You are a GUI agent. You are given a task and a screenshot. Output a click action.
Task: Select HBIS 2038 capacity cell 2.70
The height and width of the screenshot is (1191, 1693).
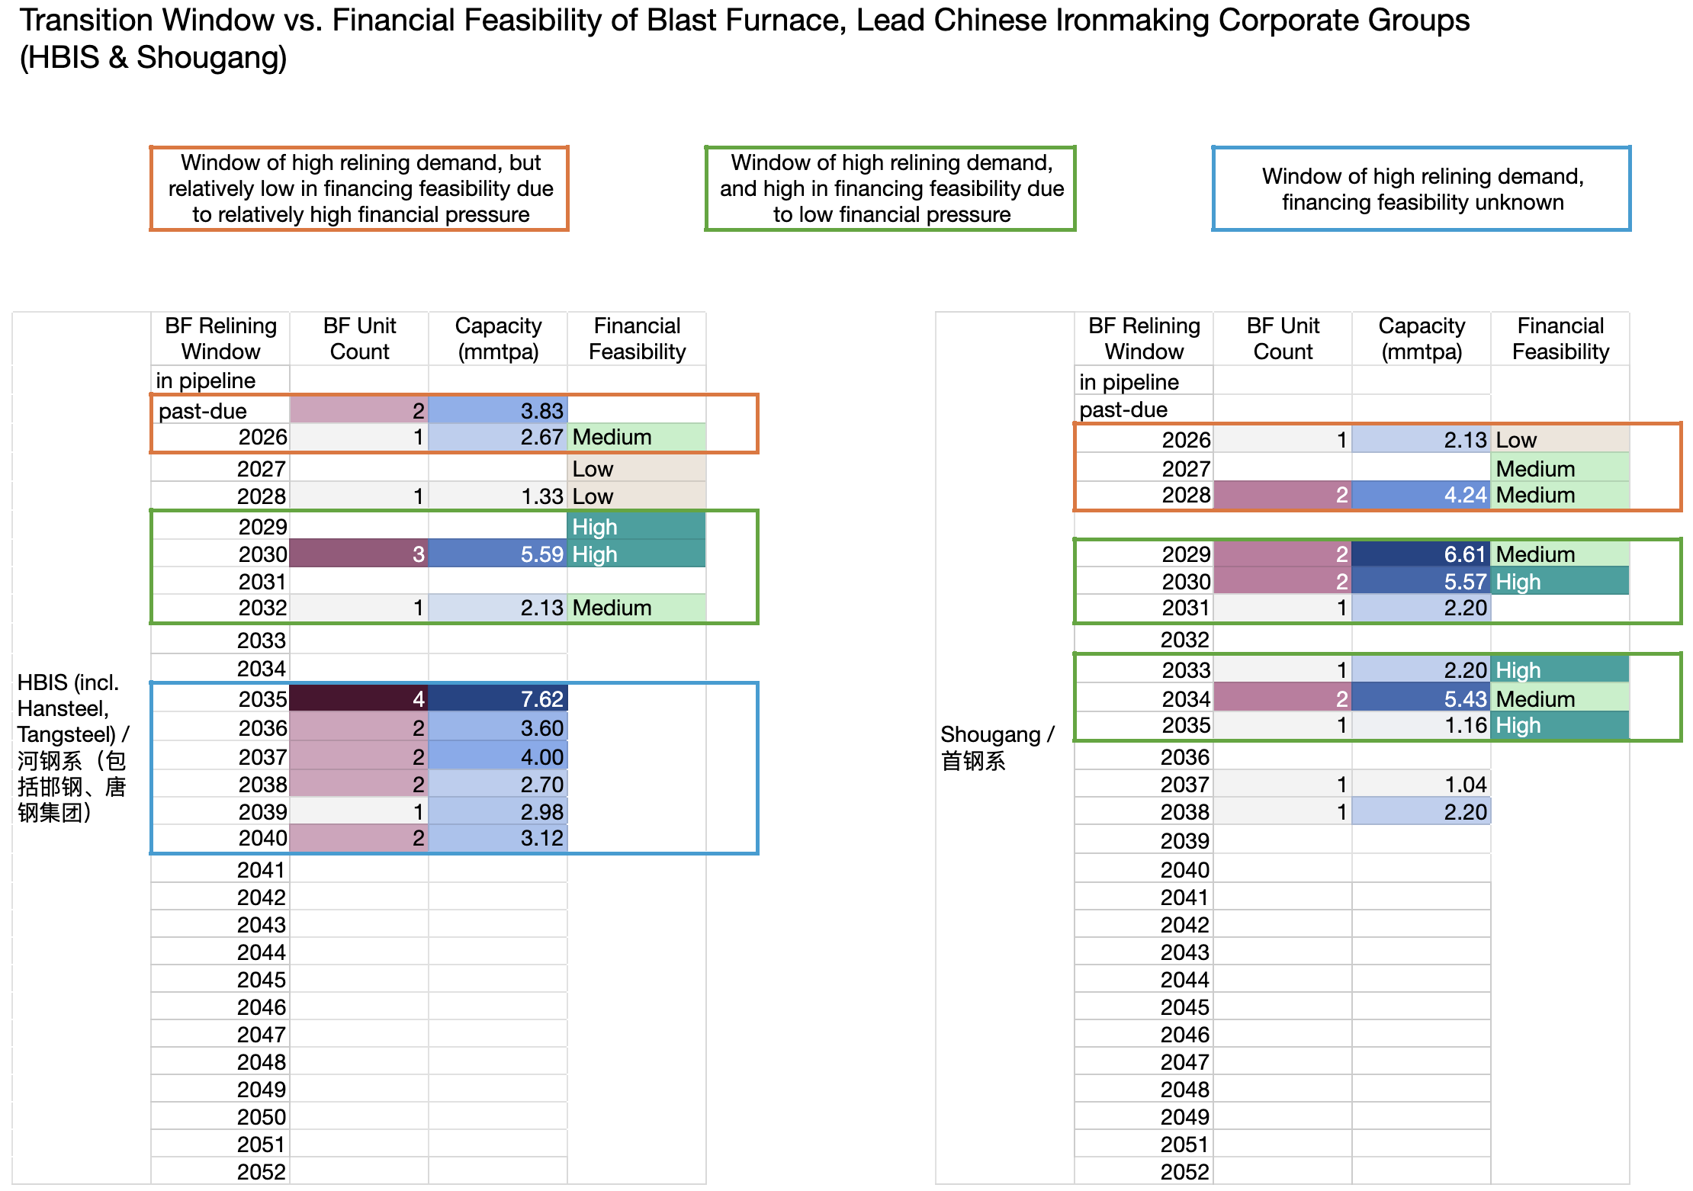pos(498,784)
